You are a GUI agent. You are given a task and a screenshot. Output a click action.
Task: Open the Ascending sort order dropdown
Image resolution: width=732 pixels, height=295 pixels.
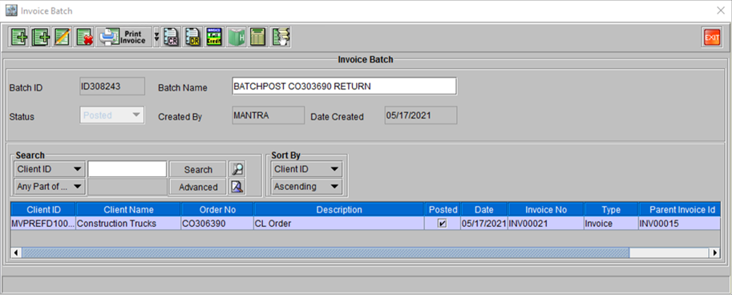[306, 187]
